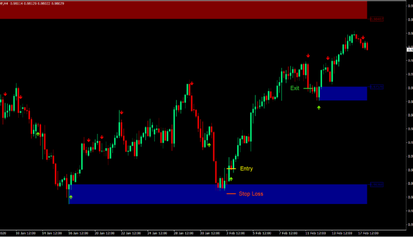Image resolution: width=413 pixels, height=237 pixels.
Task: Select the yellow Entry line marker
Action: click(x=231, y=169)
